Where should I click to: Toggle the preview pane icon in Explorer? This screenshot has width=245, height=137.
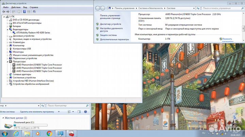tap(79, 111)
